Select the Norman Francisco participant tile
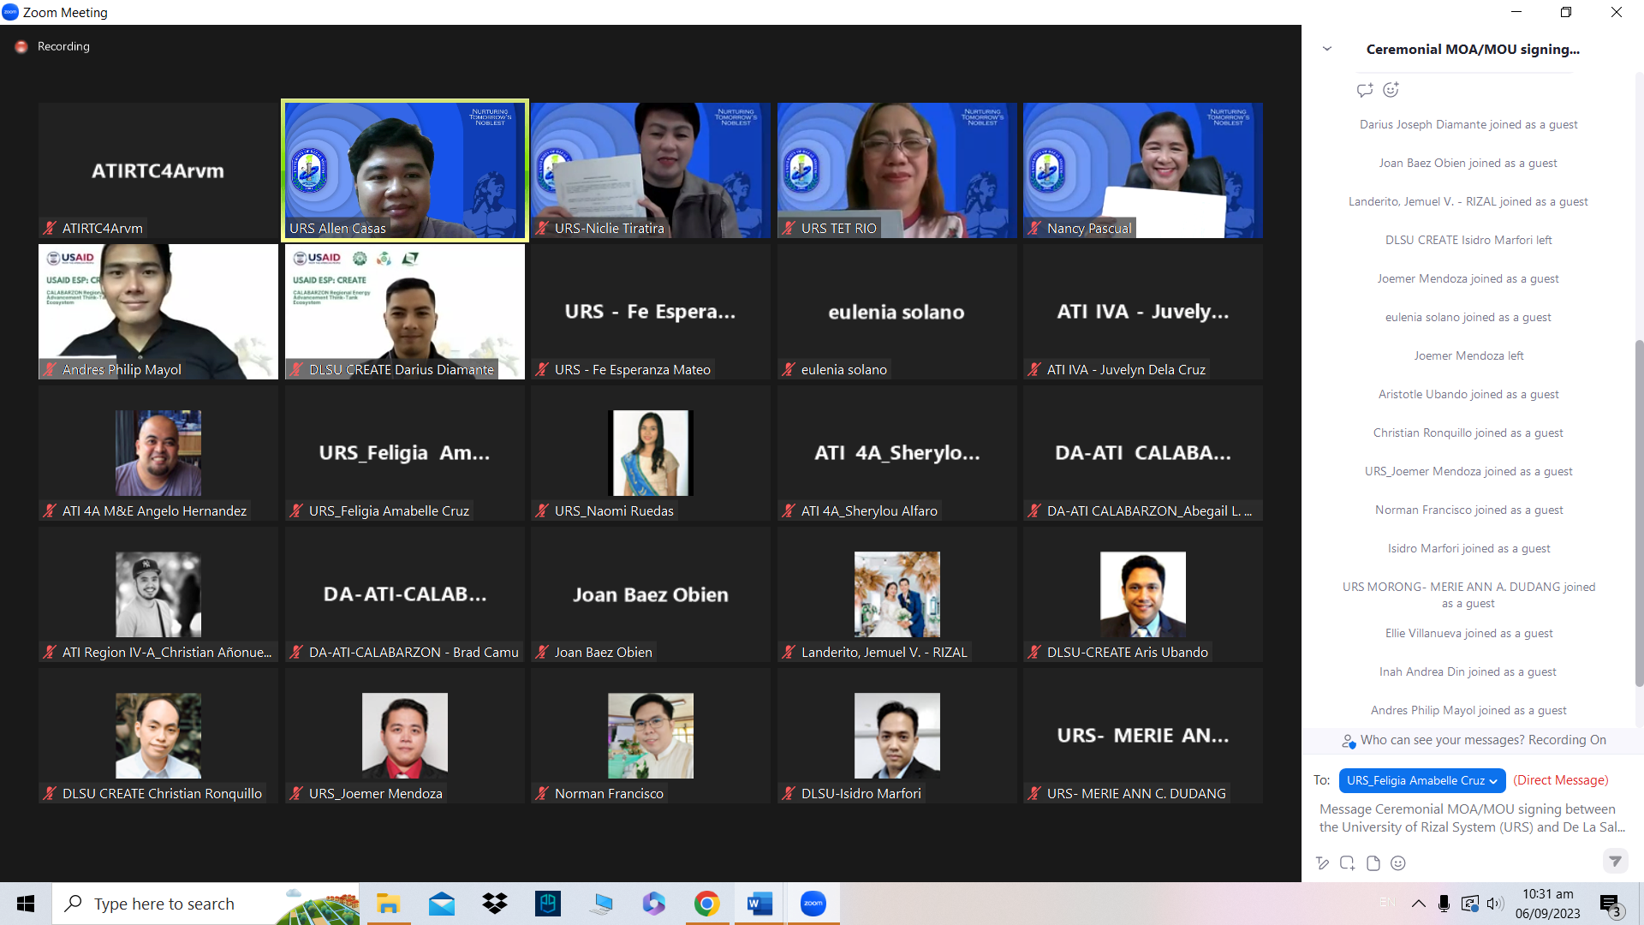1644x925 pixels. coord(651,736)
